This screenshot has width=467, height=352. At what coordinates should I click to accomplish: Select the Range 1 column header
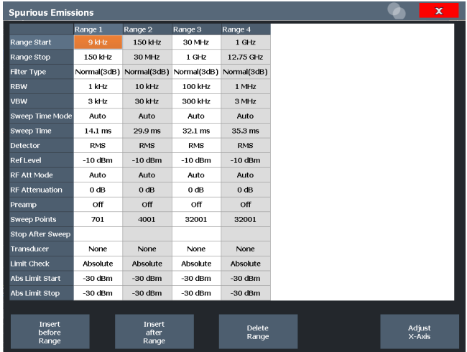click(98, 29)
